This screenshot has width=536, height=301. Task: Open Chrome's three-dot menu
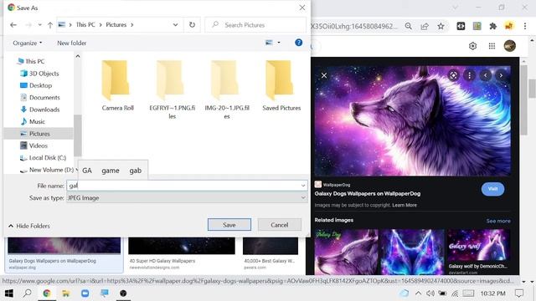coord(525,26)
